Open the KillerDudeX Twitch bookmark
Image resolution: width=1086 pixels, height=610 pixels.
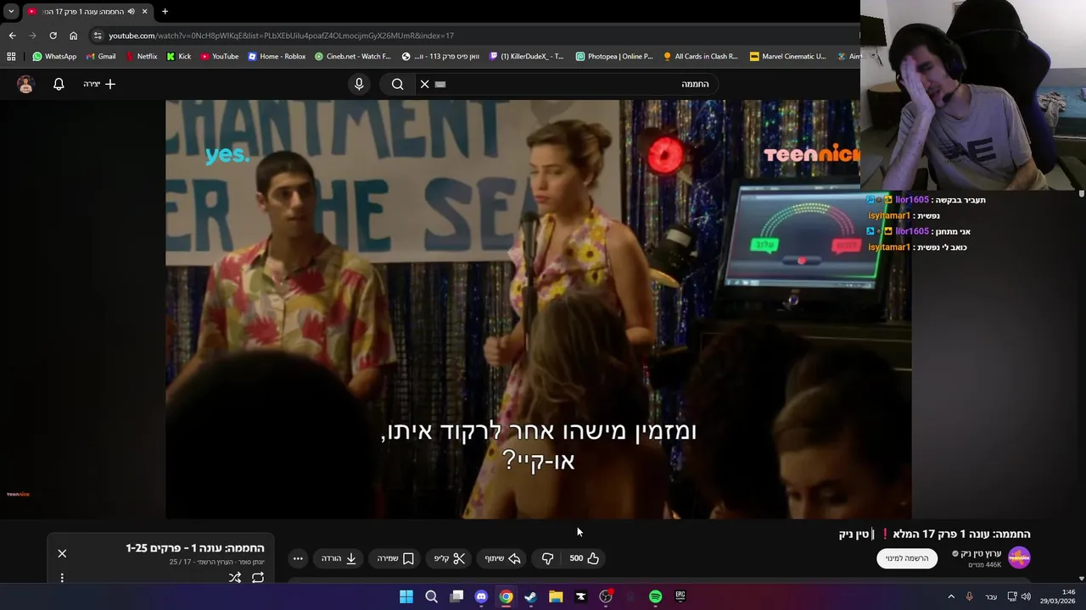(x=527, y=57)
